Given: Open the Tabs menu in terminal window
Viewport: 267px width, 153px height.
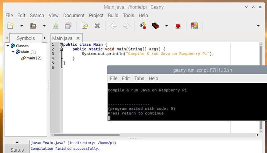Looking at the screenshot, I should point(139,78).
